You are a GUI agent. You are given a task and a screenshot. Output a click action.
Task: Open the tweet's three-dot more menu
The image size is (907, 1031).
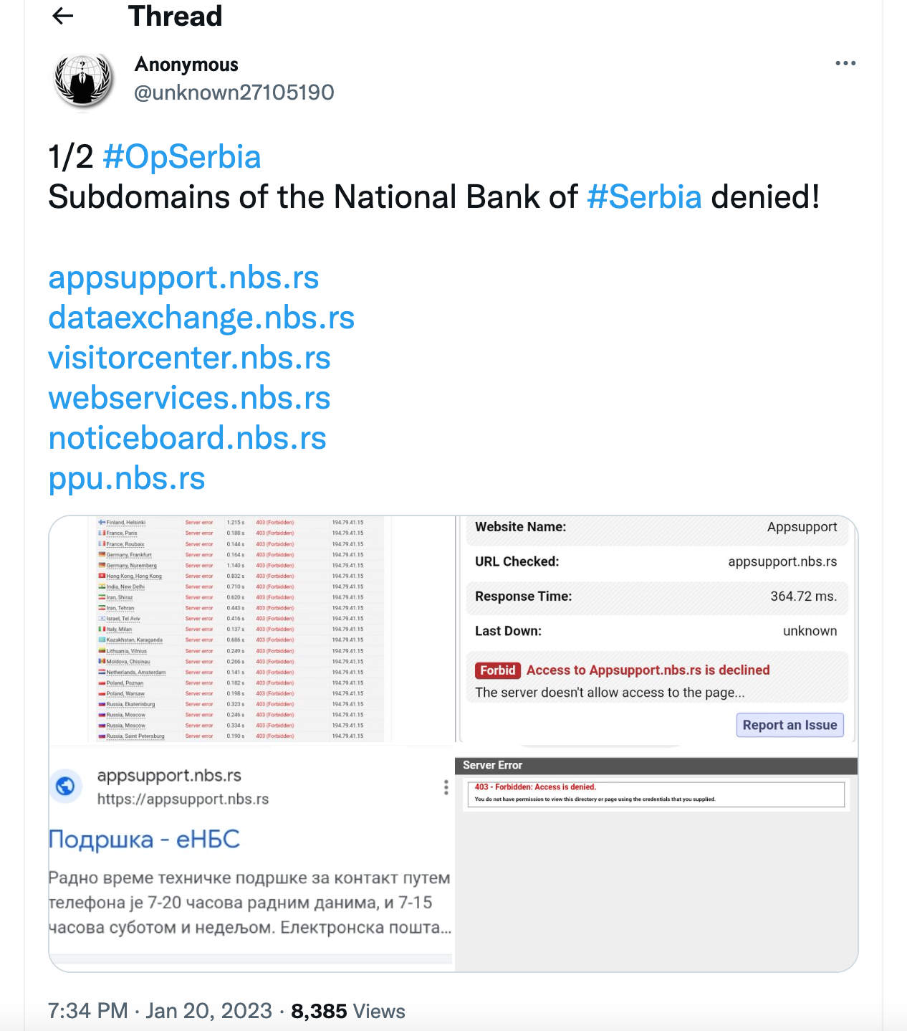(845, 63)
